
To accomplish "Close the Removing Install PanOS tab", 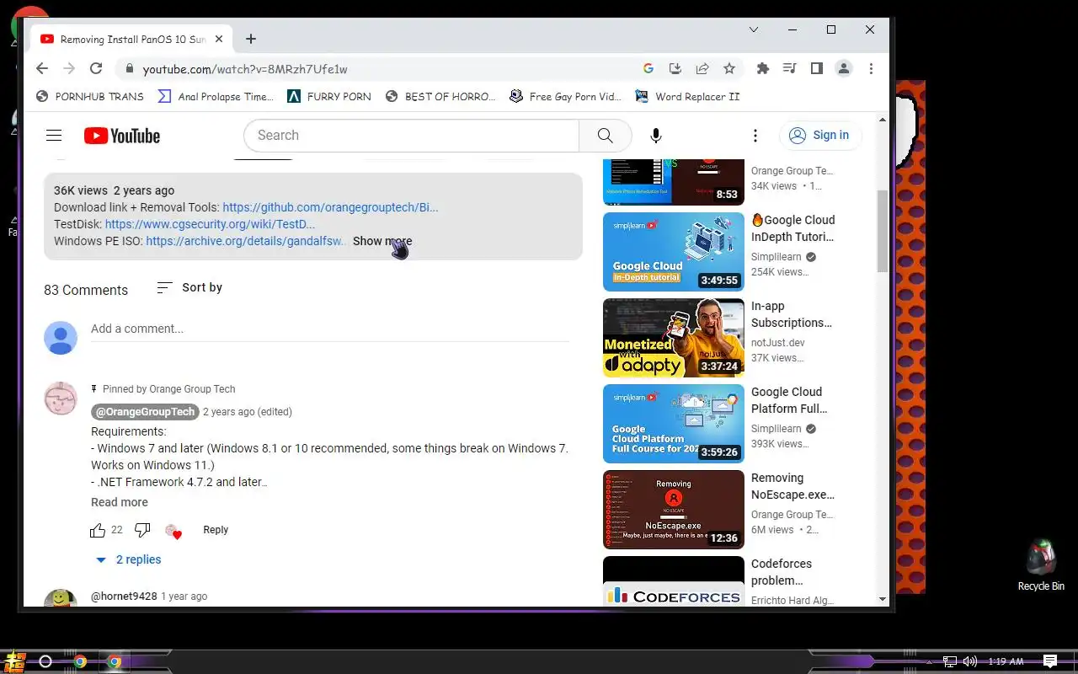I will 219,40.
